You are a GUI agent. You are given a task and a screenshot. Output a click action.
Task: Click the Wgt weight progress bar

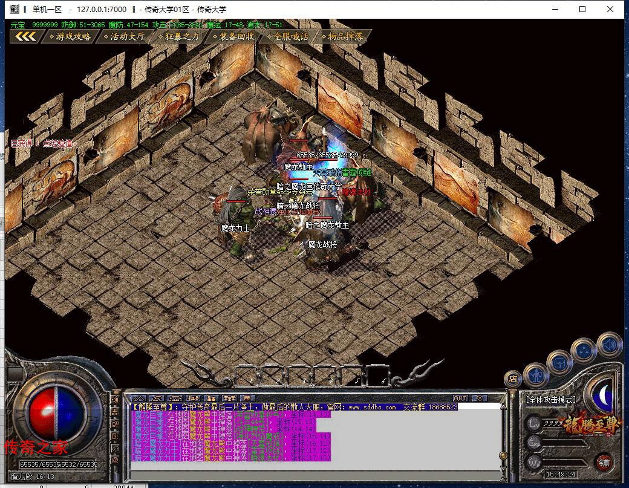(566, 463)
